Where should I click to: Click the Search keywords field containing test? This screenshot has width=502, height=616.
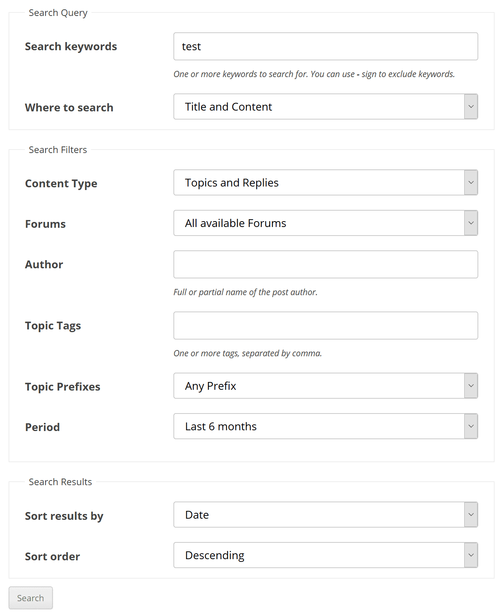coord(325,46)
